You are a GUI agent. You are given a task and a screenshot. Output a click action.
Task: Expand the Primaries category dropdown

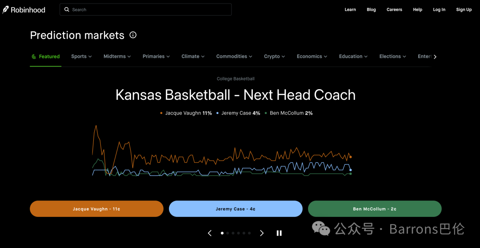[x=156, y=56]
